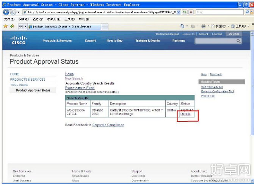The image size is (254, 185).
Task: Click the Home page toolbar icon
Action: tap(182, 26)
